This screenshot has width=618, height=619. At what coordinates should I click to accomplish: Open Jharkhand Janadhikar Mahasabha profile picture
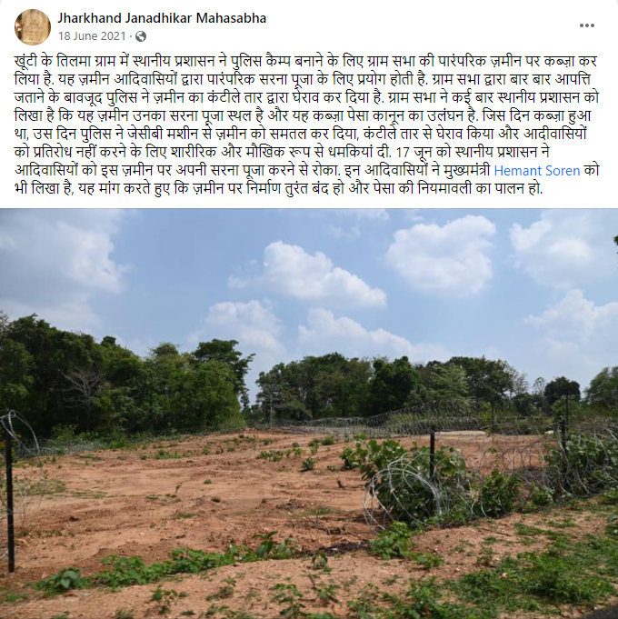(33, 27)
